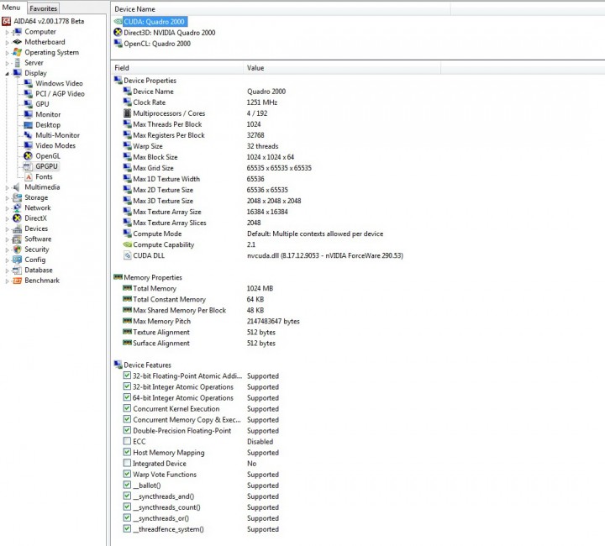Image resolution: width=605 pixels, height=546 pixels.
Task: Collapse the Display tree node arrow
Action: (x=7, y=74)
